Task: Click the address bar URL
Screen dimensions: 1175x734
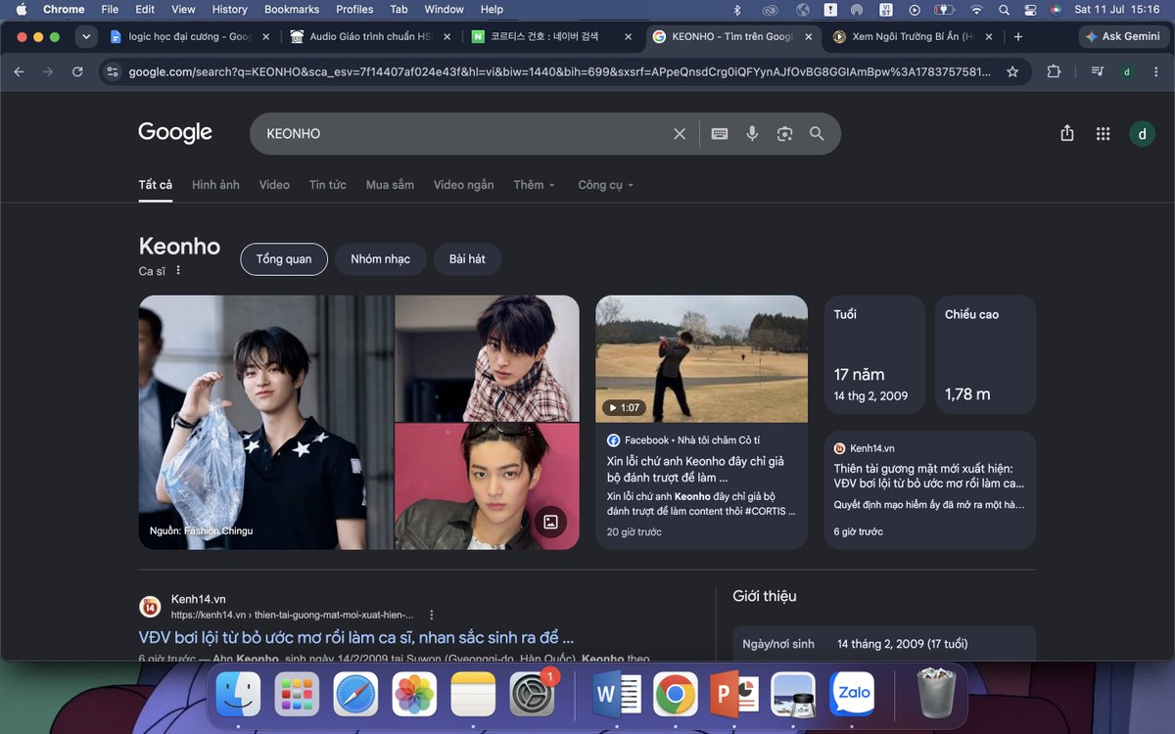Action: pos(558,71)
